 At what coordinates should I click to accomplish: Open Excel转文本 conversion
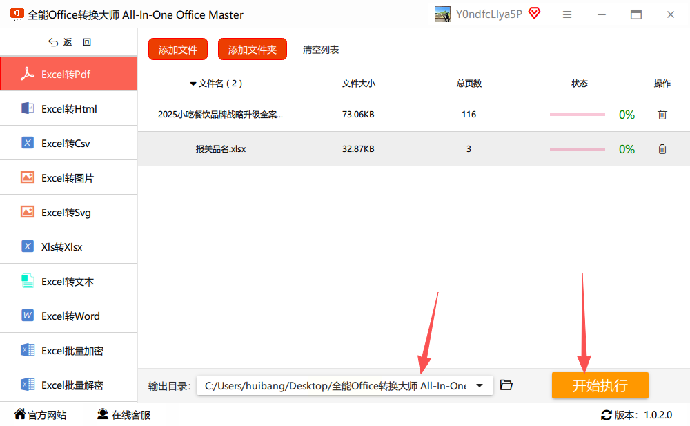69,282
